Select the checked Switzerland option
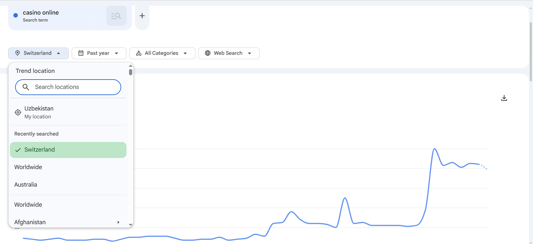Viewport: 533px width, 244px height. coord(68,150)
